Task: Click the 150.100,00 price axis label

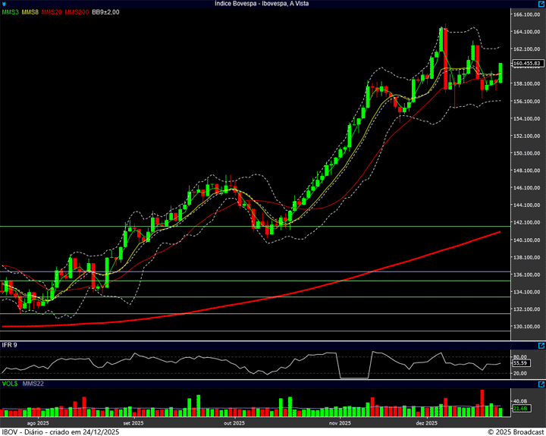Action: click(526, 153)
